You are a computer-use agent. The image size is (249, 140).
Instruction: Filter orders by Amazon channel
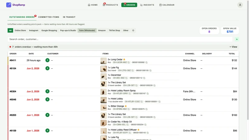102,30
